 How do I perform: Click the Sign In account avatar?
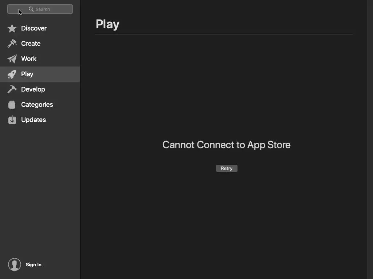pos(15,264)
